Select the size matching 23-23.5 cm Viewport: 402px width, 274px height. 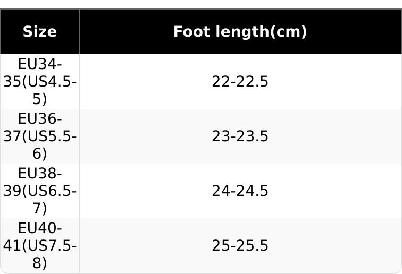click(x=40, y=136)
